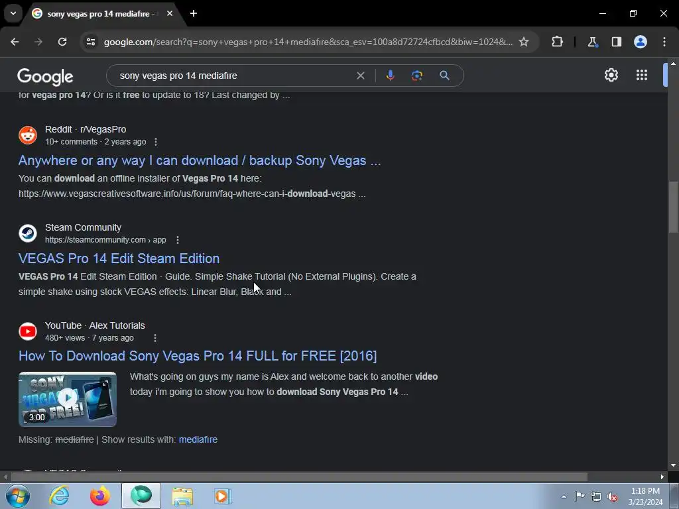Show results with mediafire link

[x=198, y=440]
